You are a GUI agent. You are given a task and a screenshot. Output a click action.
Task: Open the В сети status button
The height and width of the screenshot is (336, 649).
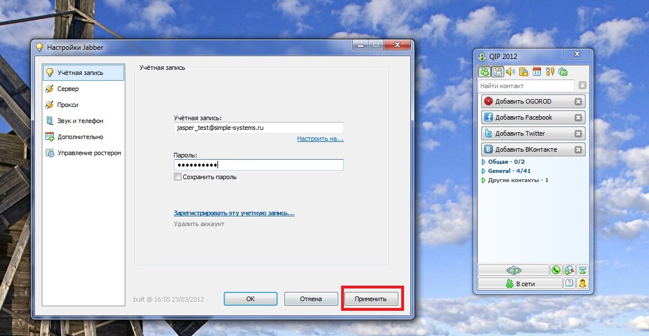(520, 283)
